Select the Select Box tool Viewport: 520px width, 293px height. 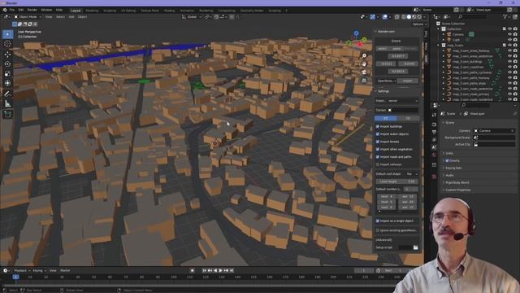coord(7,34)
